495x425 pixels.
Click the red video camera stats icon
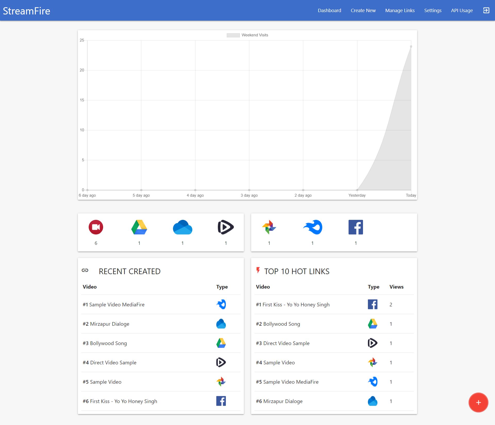[96, 227]
